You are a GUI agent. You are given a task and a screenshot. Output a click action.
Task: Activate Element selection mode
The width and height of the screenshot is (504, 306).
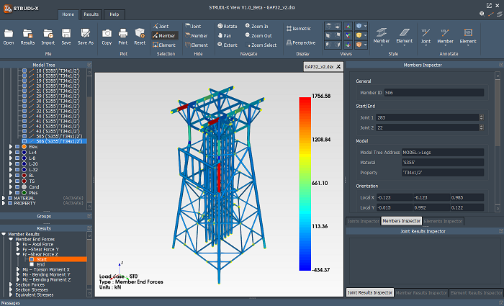164,45
